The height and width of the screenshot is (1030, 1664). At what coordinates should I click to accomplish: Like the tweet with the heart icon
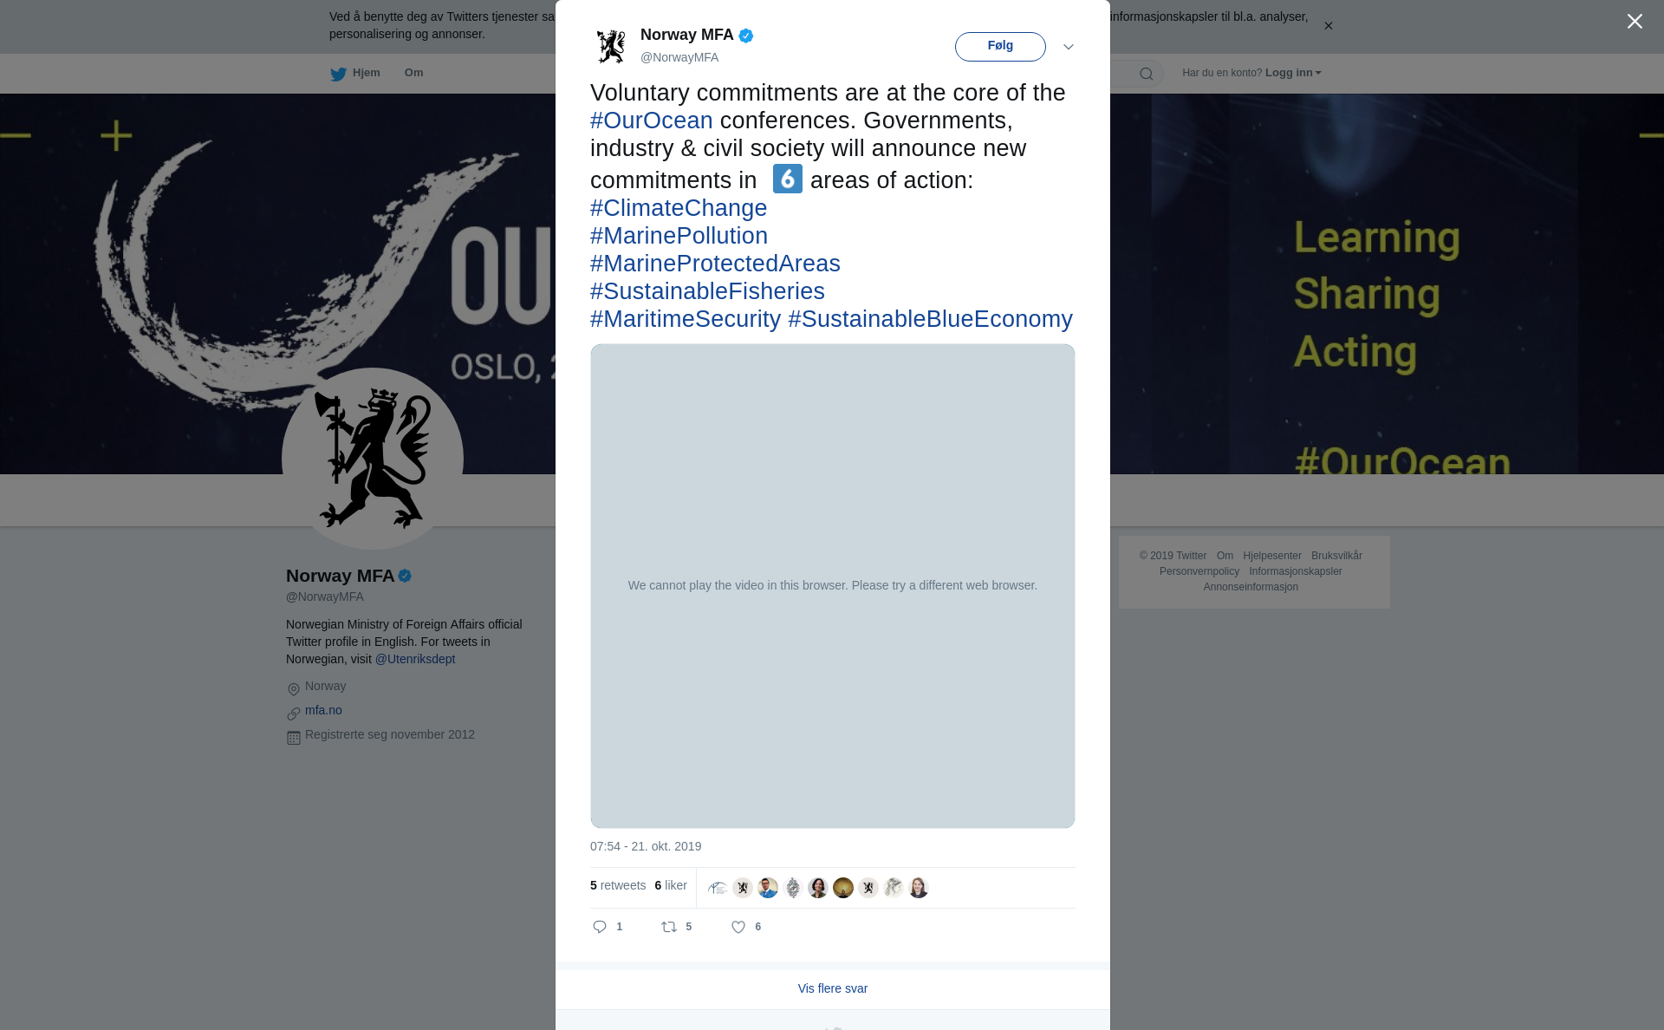(x=738, y=927)
